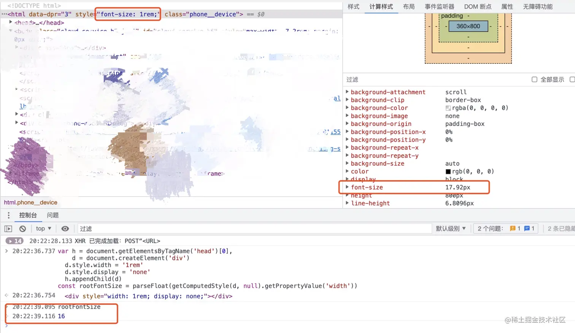
Task: Switch to the 计算样式 tab
Action: [x=381, y=6]
